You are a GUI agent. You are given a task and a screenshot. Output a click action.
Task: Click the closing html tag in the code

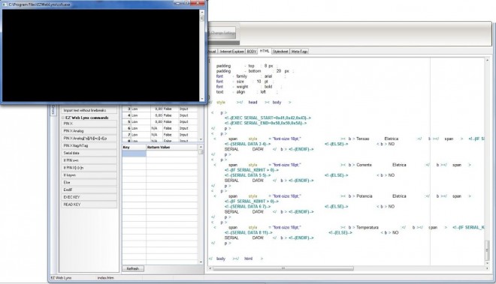(248, 259)
